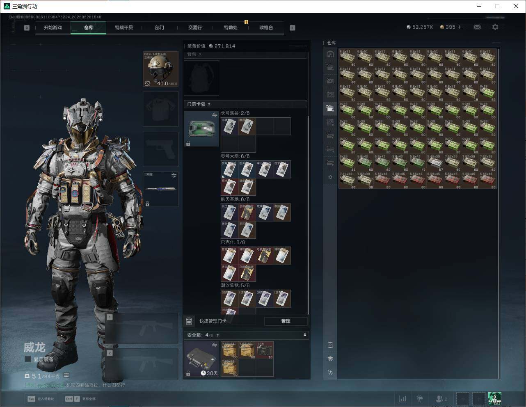Viewport: 526px width, 407px height.
Task: Click the stash panel vertical scrollbar
Action: pyautogui.click(x=499, y=213)
